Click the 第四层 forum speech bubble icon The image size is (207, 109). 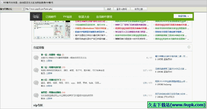[36, 95]
